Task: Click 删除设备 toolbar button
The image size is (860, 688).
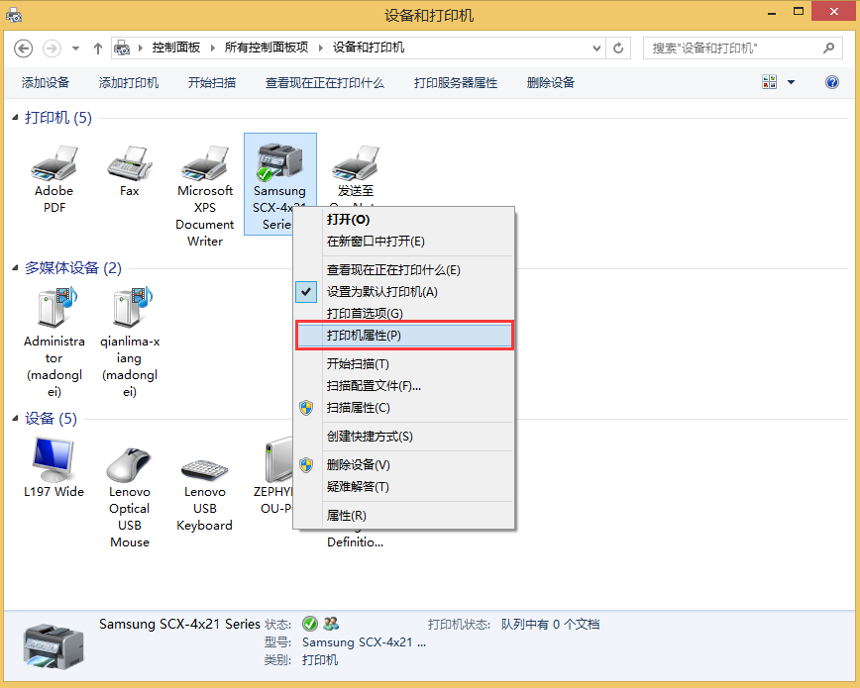Action: pos(550,83)
